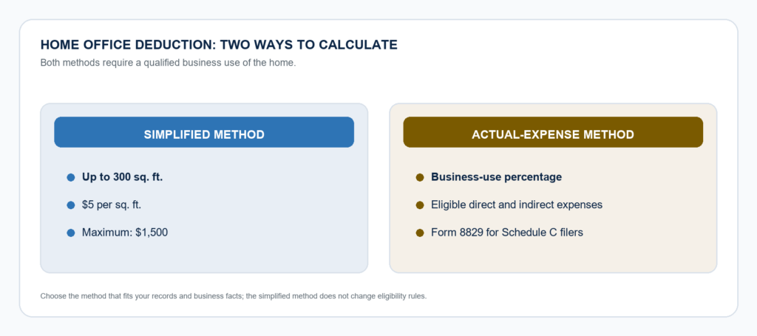
Task: Click the Up to 300 sq. ft. text
Action: pos(122,177)
